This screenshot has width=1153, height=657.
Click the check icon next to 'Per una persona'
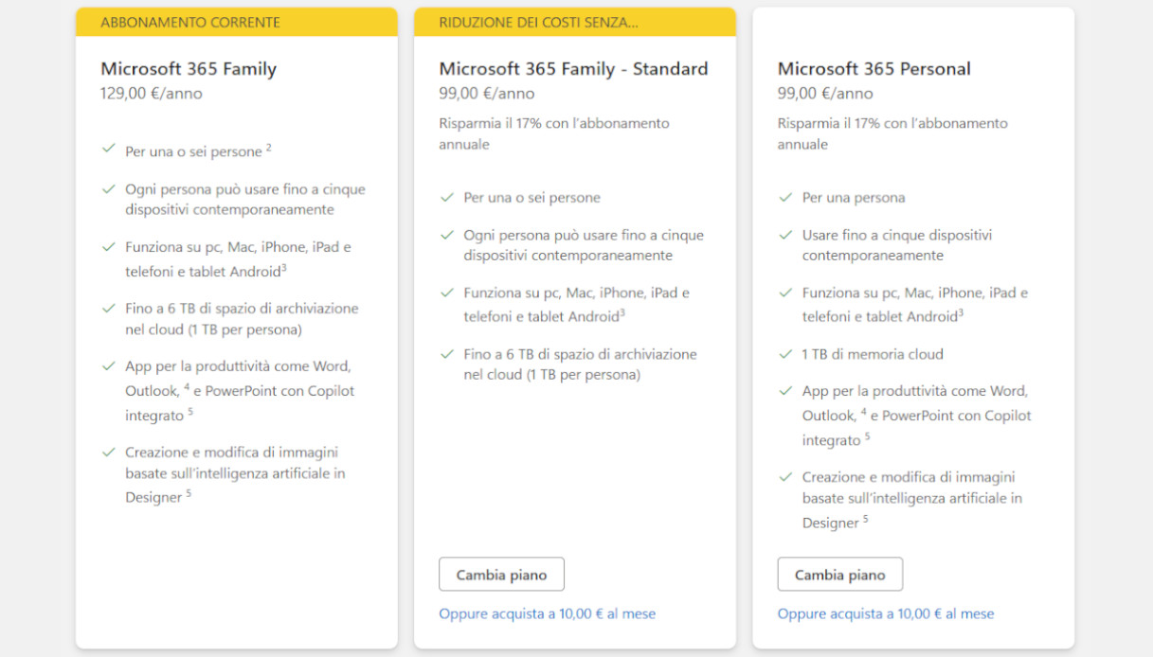click(784, 198)
